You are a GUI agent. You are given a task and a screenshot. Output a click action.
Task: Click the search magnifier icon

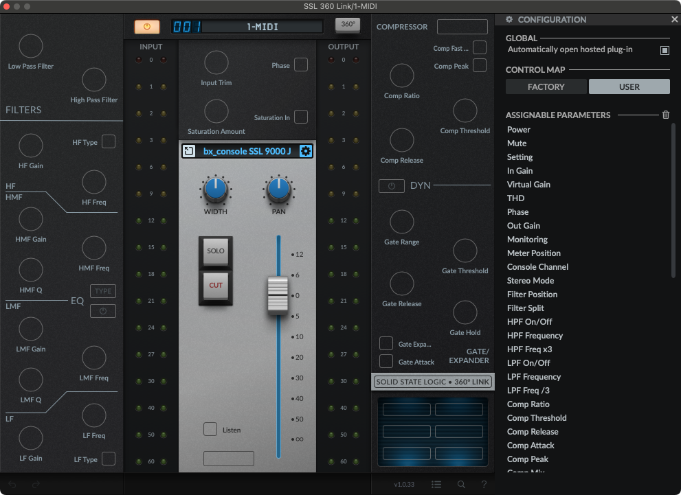pyautogui.click(x=461, y=484)
